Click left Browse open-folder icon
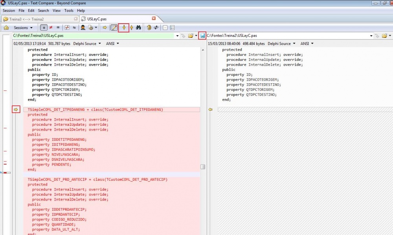The height and width of the screenshot is (235, 393). point(191,36)
